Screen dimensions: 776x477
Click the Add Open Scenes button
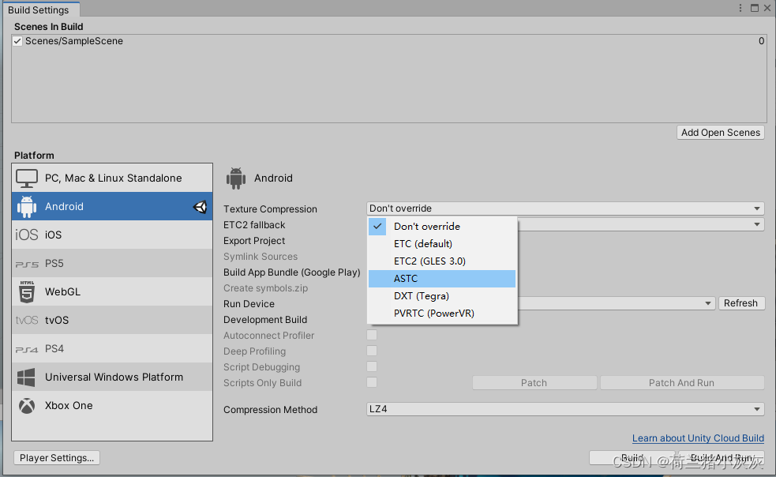[721, 132]
